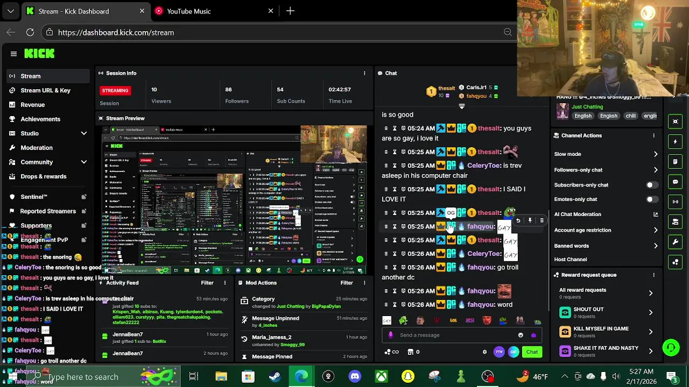Open the hamburger menu beside the Kick logo
The image size is (689, 387).
(x=13, y=54)
